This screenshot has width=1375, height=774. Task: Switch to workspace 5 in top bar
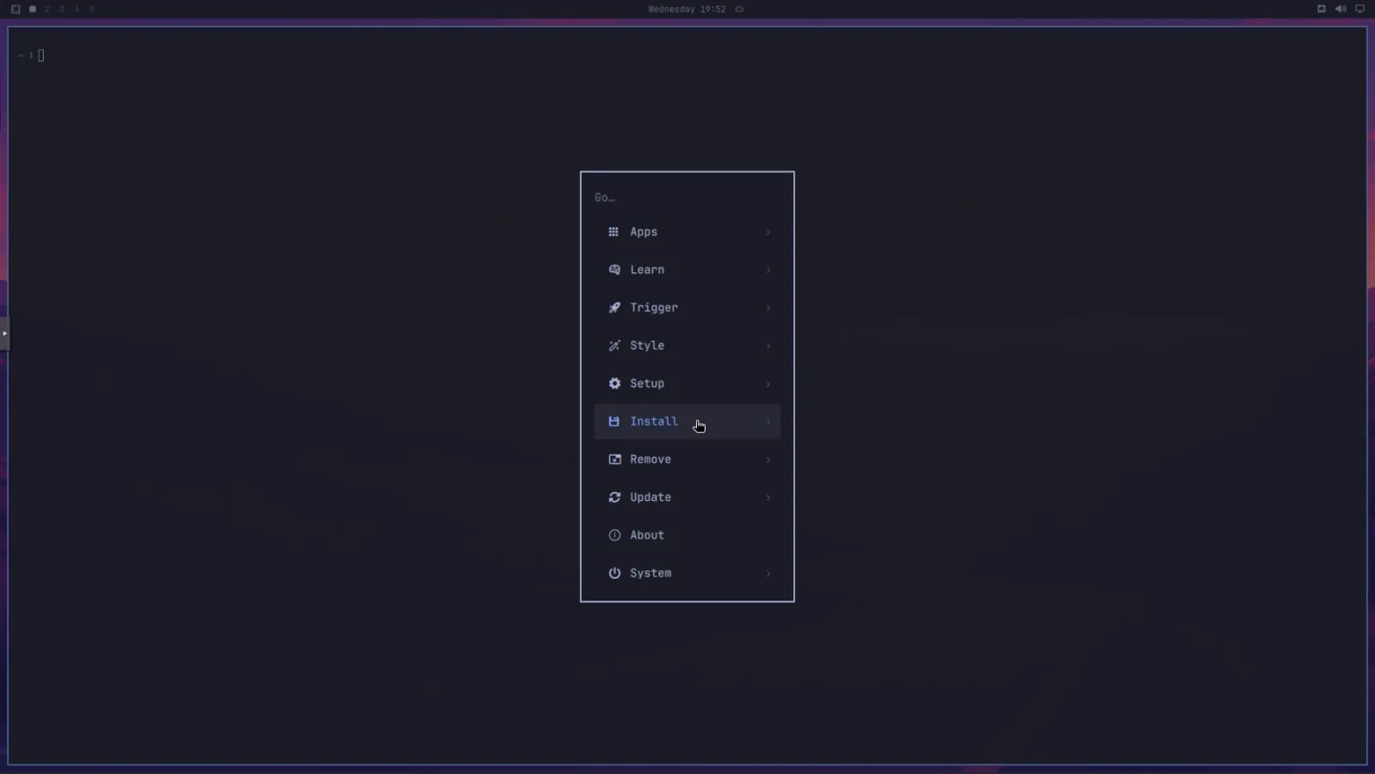tap(92, 9)
